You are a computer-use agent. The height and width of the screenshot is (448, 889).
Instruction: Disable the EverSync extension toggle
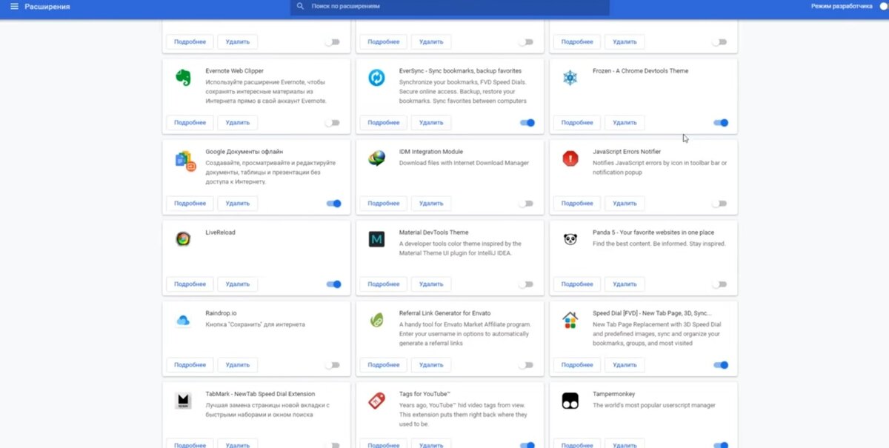point(527,123)
